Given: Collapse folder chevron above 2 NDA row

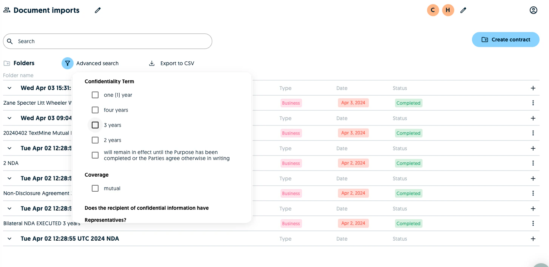Looking at the screenshot, I should pos(9,148).
